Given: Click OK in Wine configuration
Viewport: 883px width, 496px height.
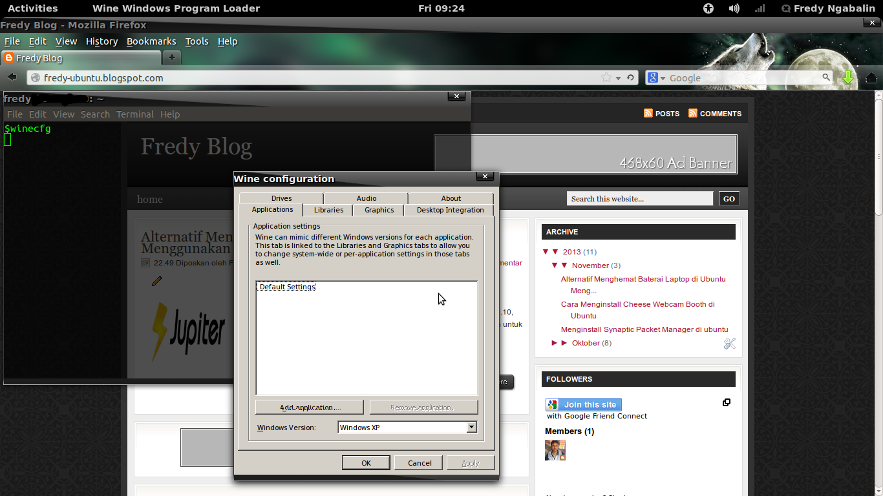Looking at the screenshot, I should 366,463.
